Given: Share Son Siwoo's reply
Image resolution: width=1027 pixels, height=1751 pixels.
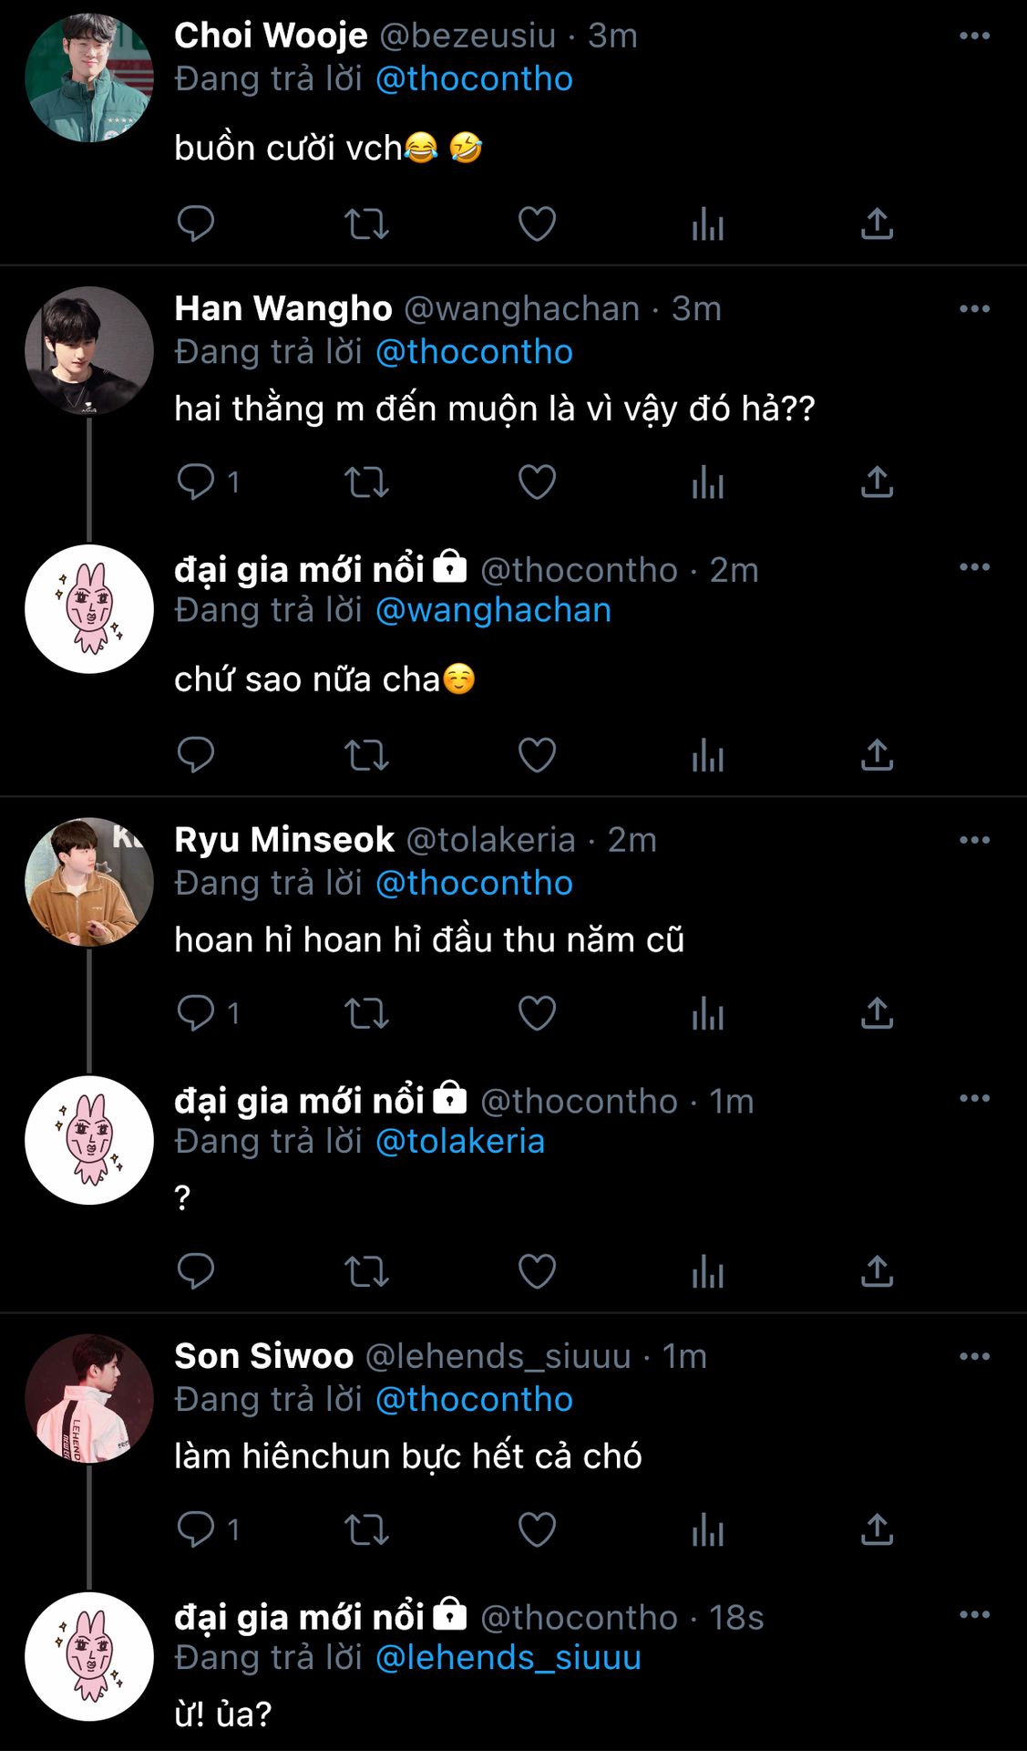Looking at the screenshot, I should click(877, 1529).
